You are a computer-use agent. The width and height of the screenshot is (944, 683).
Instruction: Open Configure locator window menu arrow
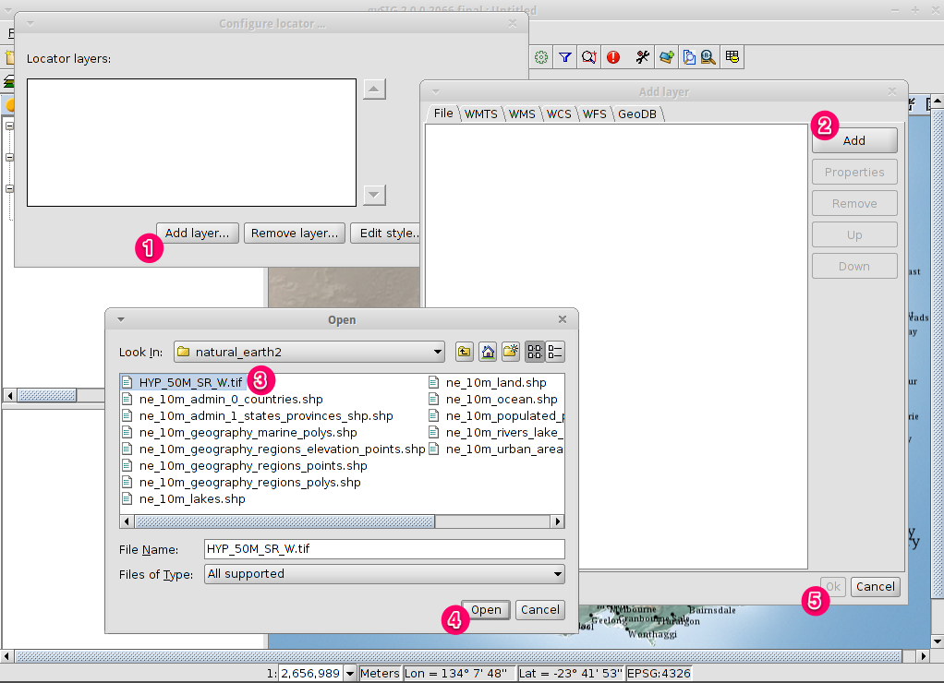click(30, 23)
